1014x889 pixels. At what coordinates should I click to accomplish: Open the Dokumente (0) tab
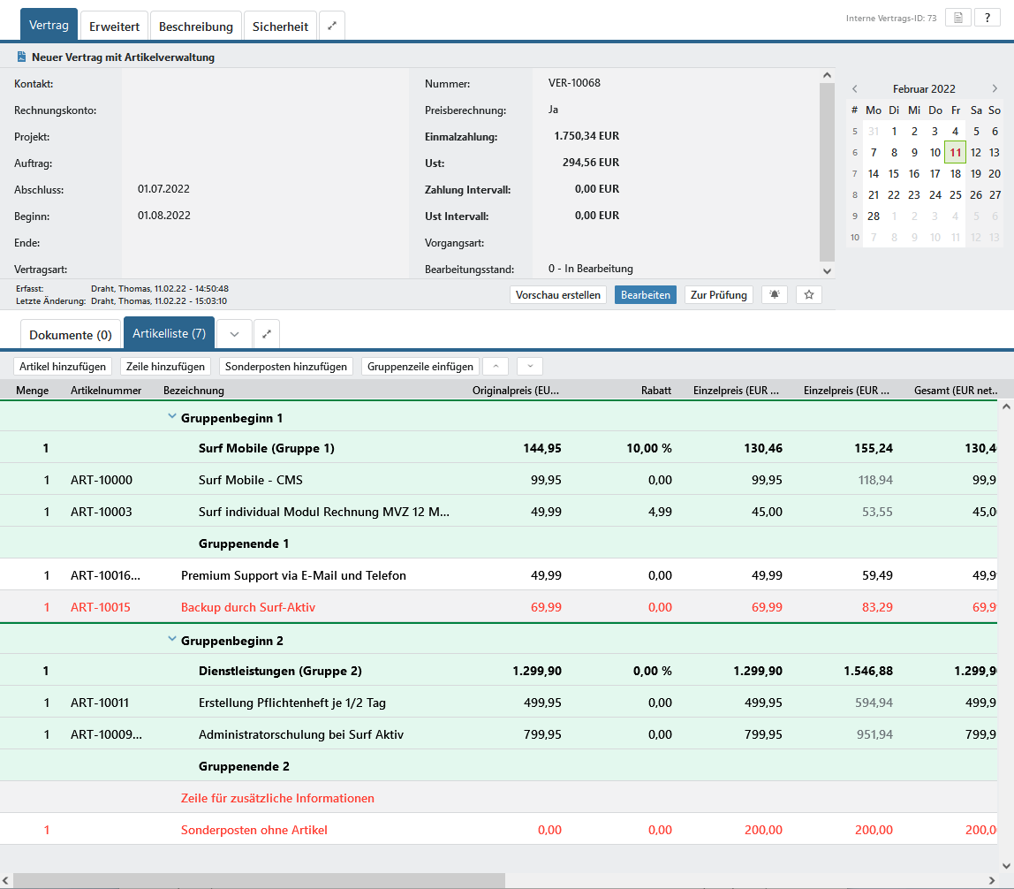pos(71,335)
